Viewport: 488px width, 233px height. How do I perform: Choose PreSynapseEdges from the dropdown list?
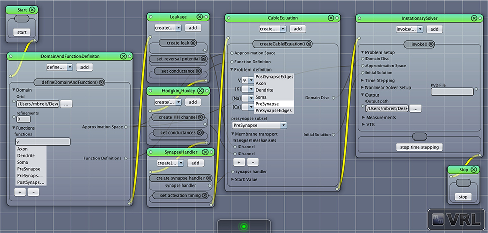click(274, 110)
